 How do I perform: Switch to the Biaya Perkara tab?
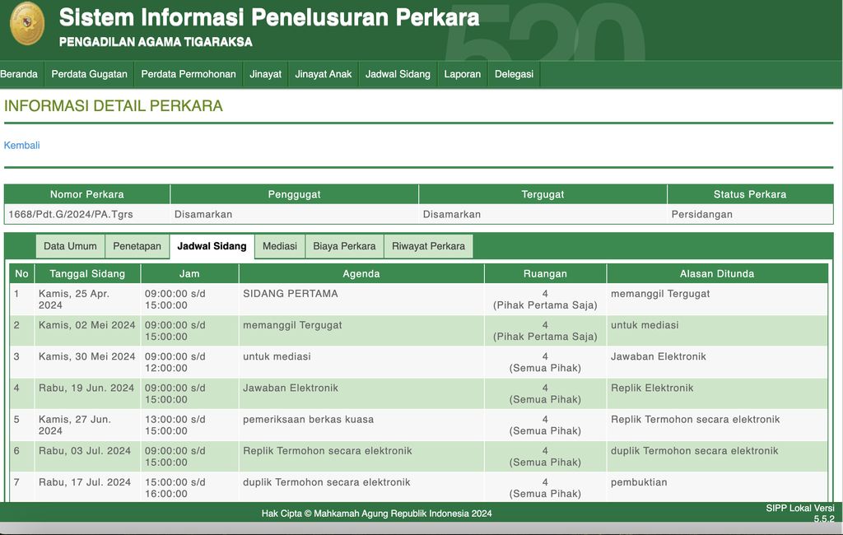(345, 246)
